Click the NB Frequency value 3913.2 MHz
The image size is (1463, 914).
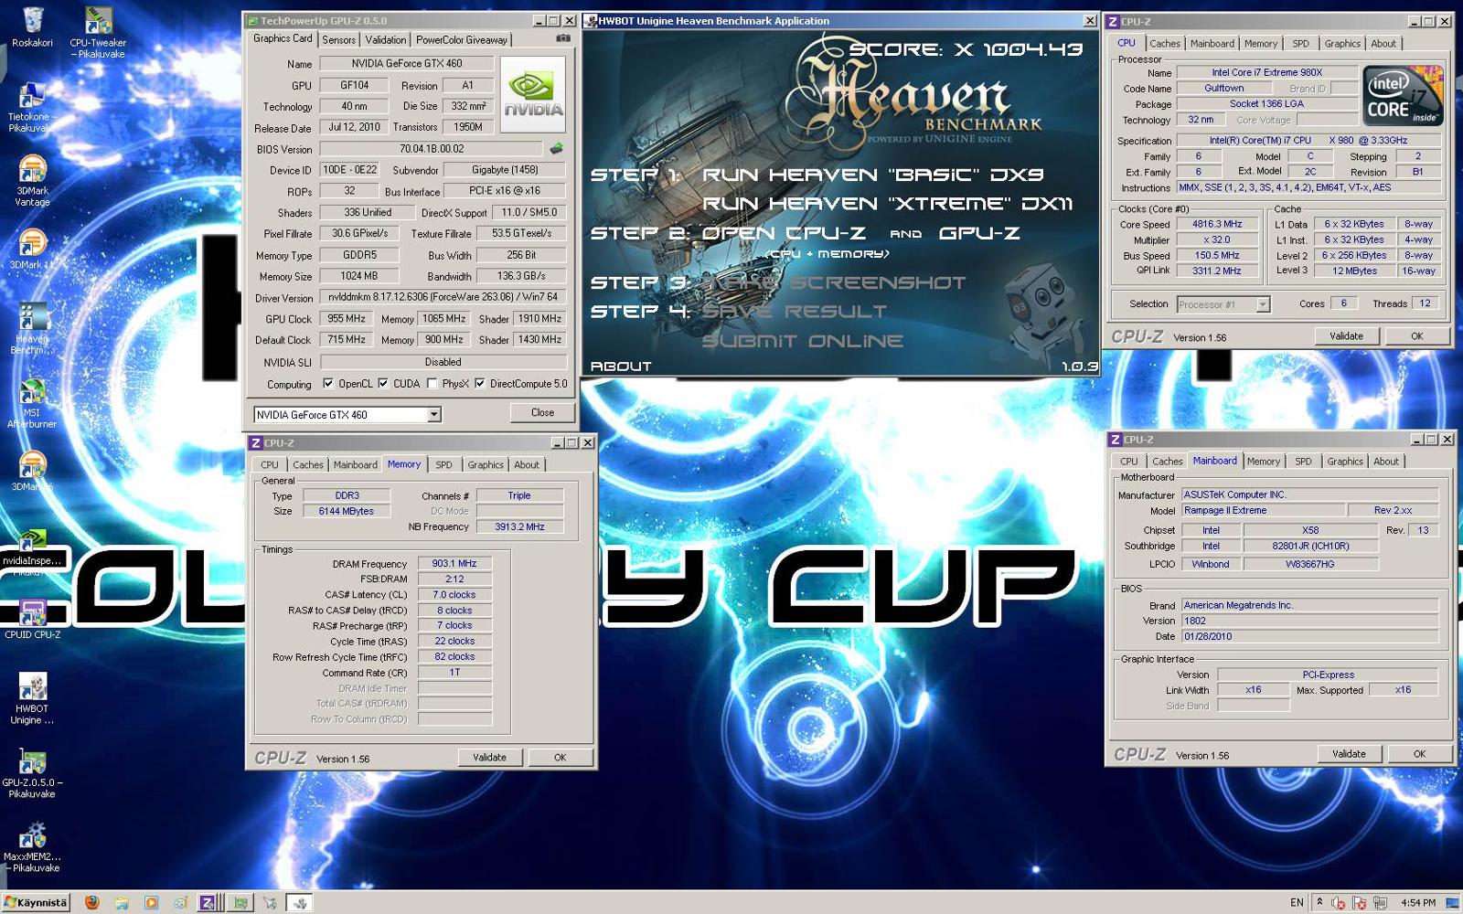pyautogui.click(x=519, y=526)
